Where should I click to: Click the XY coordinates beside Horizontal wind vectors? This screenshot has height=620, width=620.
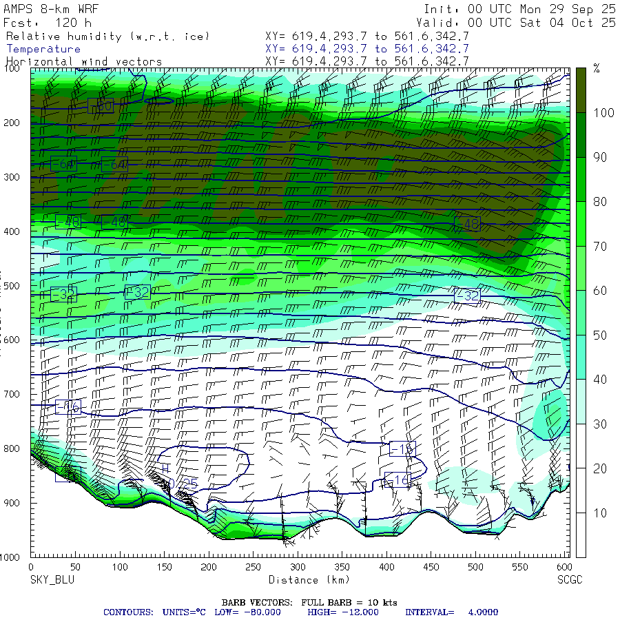click(x=367, y=61)
